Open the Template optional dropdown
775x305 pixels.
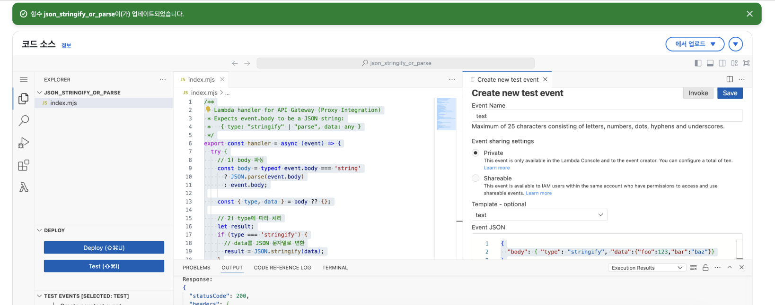tap(539, 215)
